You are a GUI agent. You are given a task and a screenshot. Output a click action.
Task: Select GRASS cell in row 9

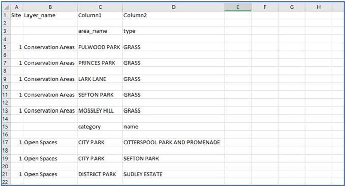(x=173, y=79)
